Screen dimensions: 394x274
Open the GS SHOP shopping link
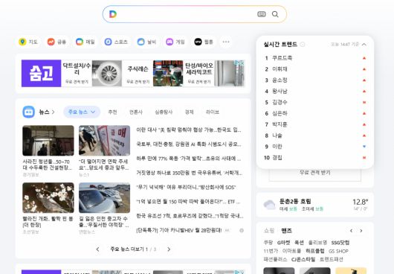[338, 251]
